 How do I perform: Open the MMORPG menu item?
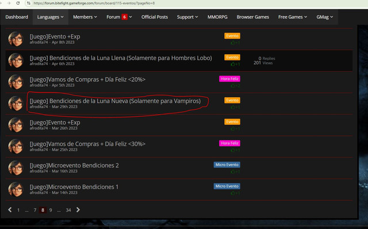click(217, 17)
